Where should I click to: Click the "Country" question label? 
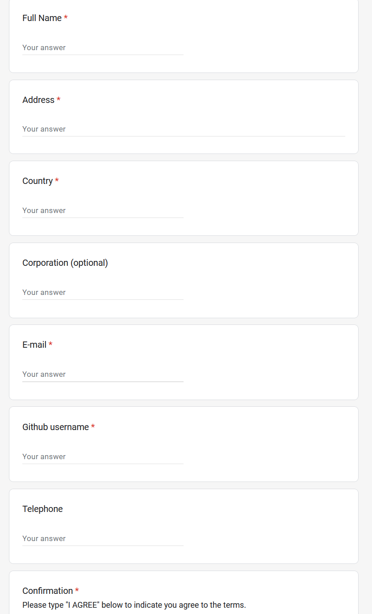point(38,181)
